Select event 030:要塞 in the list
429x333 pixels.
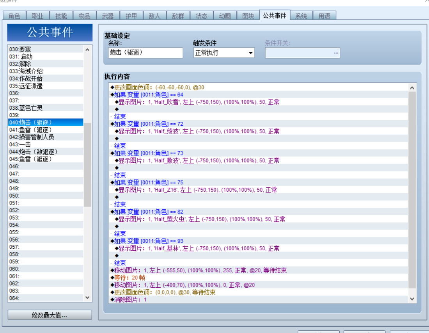46,49
